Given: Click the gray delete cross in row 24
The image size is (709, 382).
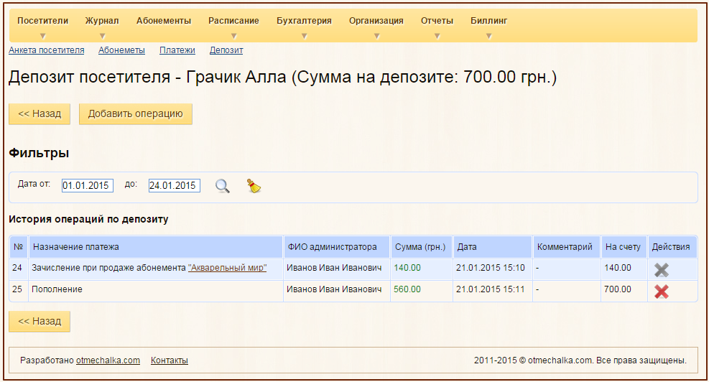Looking at the screenshot, I should click(x=661, y=269).
